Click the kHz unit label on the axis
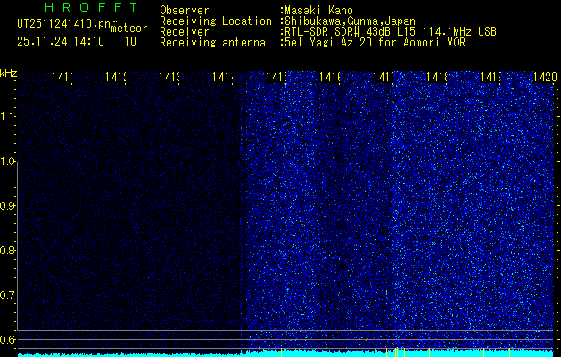Image resolution: width=561 pixels, height=357 pixels. (8, 74)
